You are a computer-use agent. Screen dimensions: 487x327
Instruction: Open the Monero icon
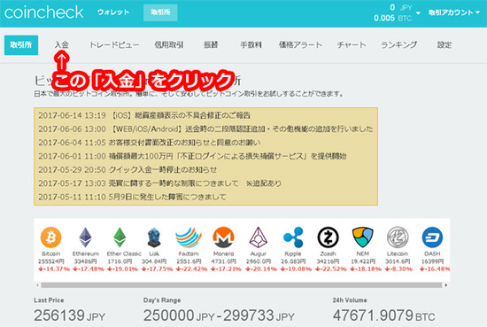(223, 237)
